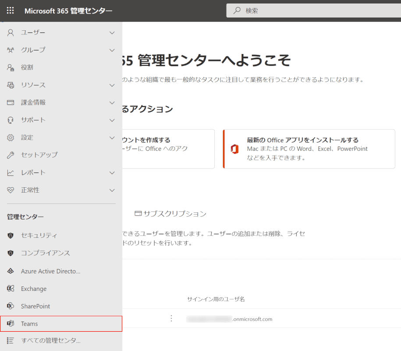
Task: Click the Office logo on install card
Action: point(234,149)
